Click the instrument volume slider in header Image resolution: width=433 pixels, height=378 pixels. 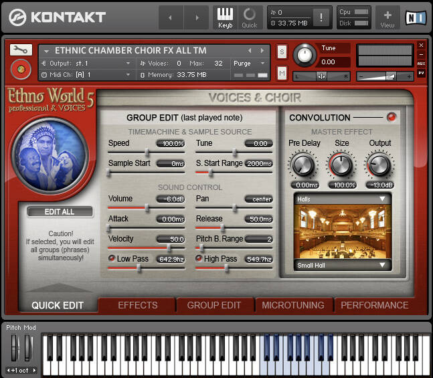(x=385, y=76)
